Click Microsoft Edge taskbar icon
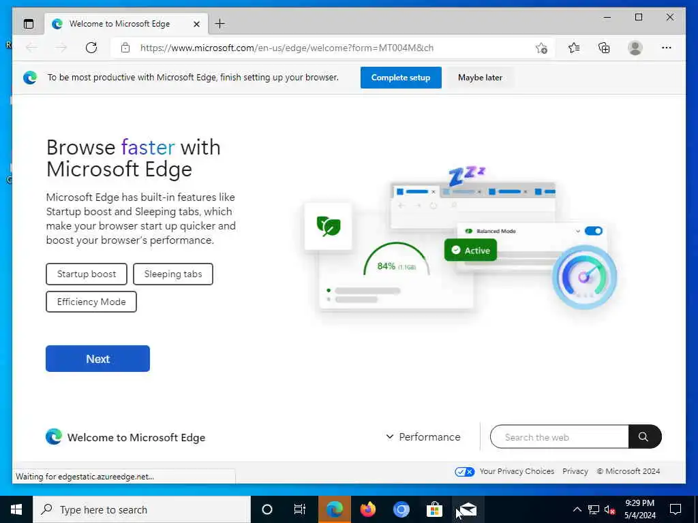698x523 pixels. tap(334, 509)
